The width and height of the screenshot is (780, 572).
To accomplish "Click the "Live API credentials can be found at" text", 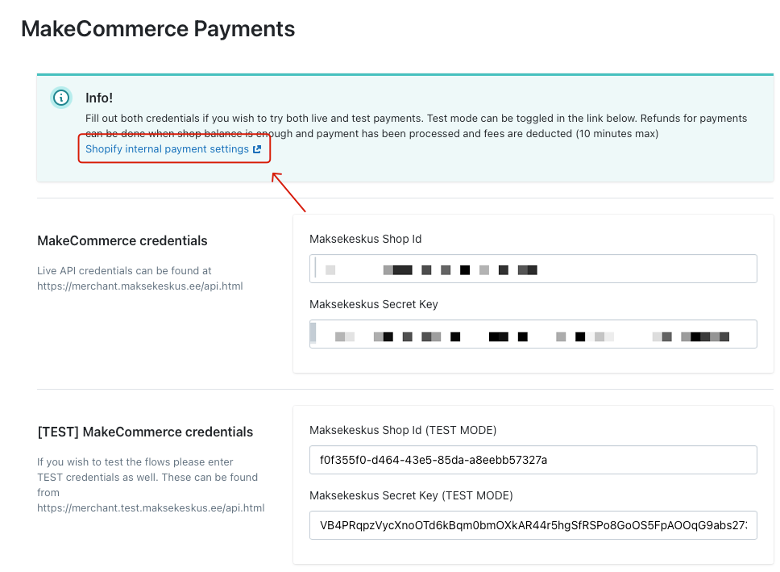I will [124, 271].
